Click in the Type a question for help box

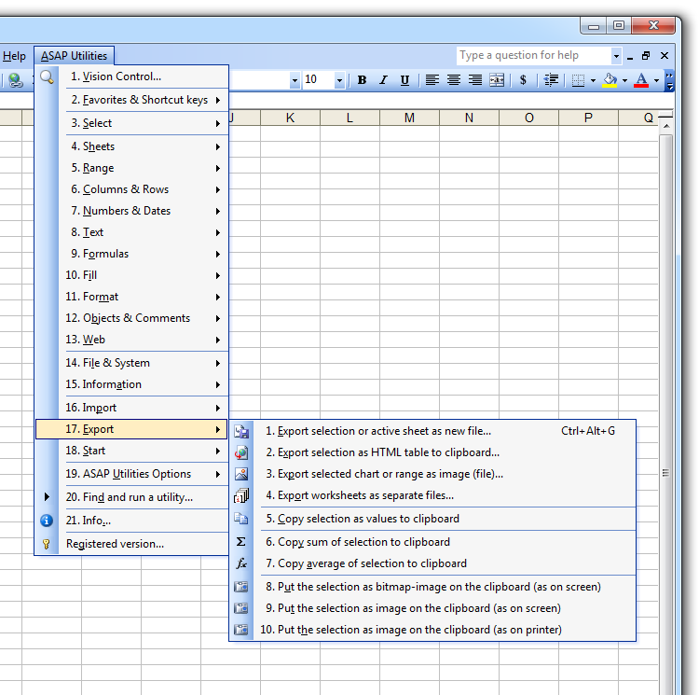pos(534,55)
